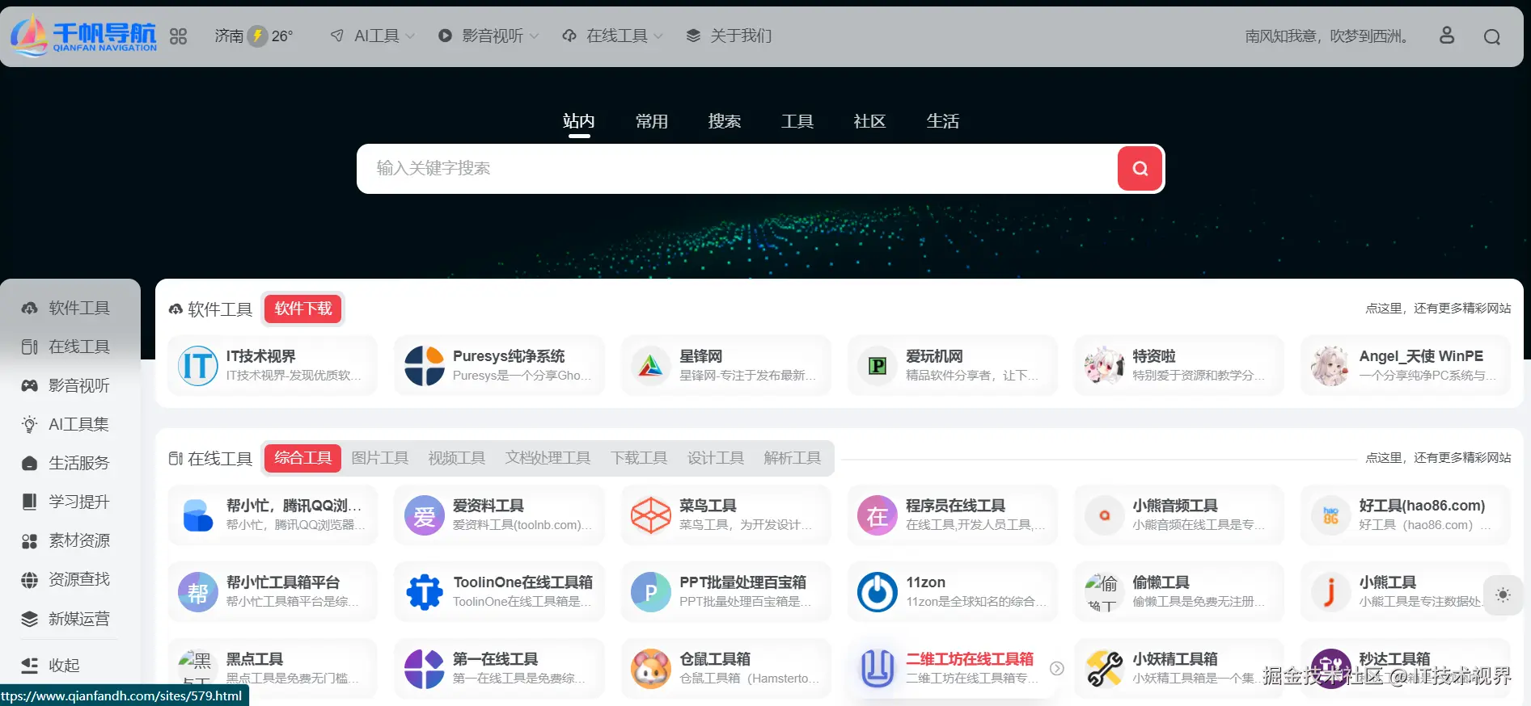Open the four-circle apps grid icon
1531x706 pixels.
(178, 36)
